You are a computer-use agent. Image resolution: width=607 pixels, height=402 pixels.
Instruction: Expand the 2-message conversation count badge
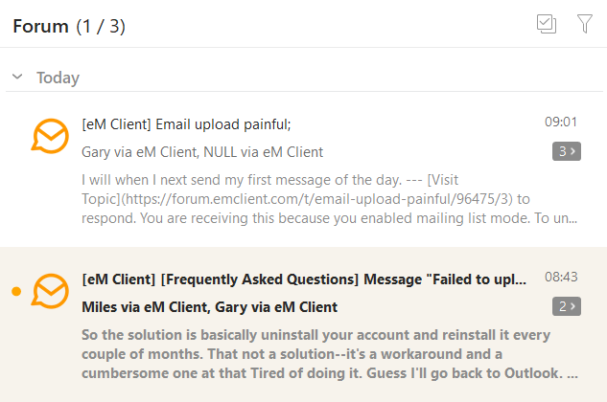(x=567, y=306)
